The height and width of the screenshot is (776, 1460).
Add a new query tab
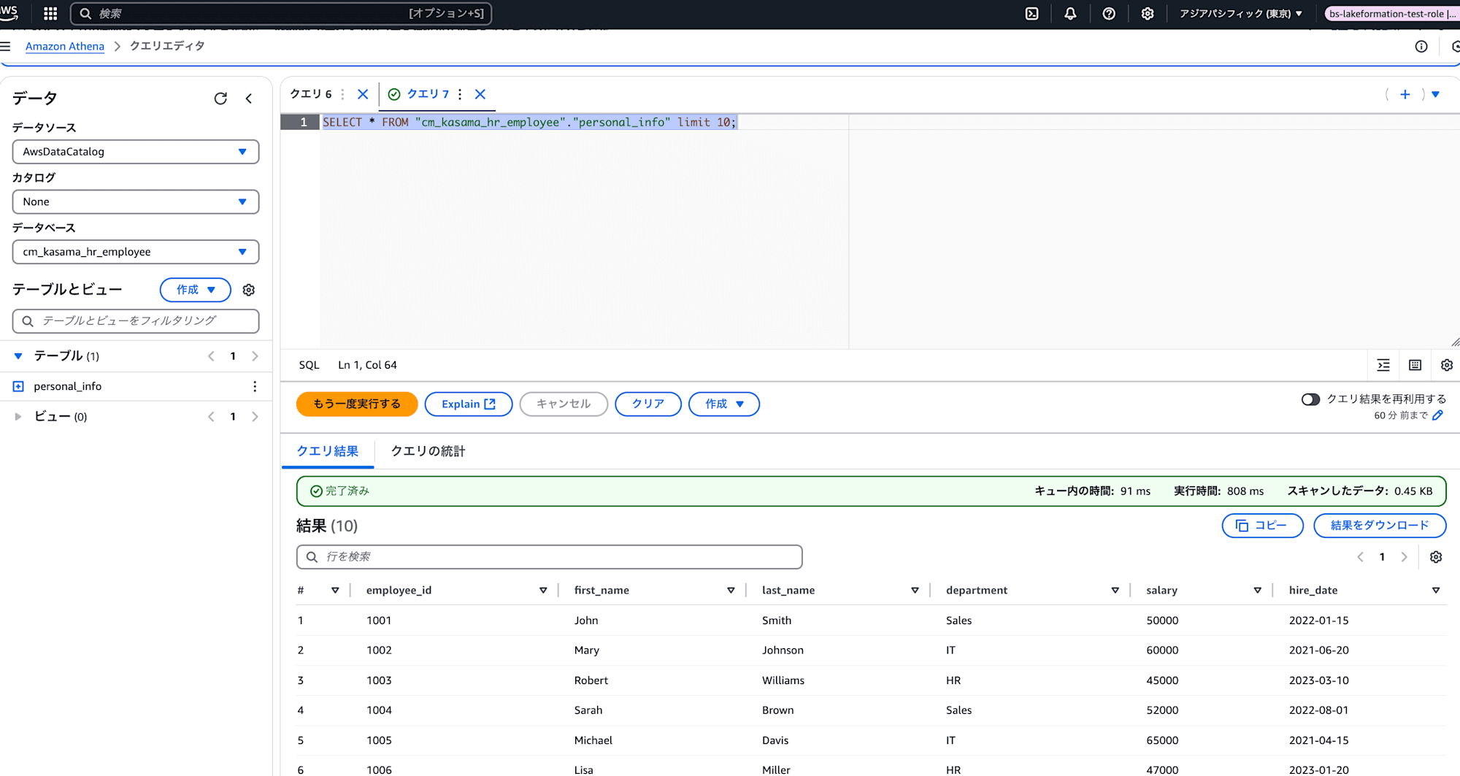tap(1405, 94)
